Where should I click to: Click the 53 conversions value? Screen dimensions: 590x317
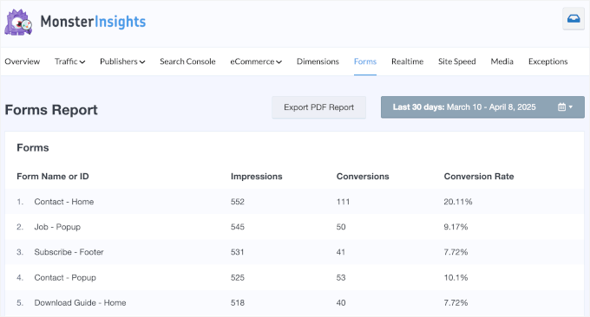[341, 277]
